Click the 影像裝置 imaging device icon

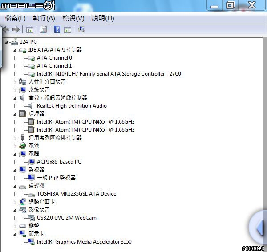(23, 210)
